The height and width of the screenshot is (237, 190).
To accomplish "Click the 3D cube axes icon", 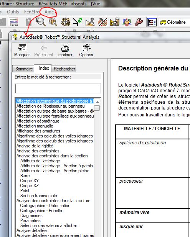I will (127, 22).
